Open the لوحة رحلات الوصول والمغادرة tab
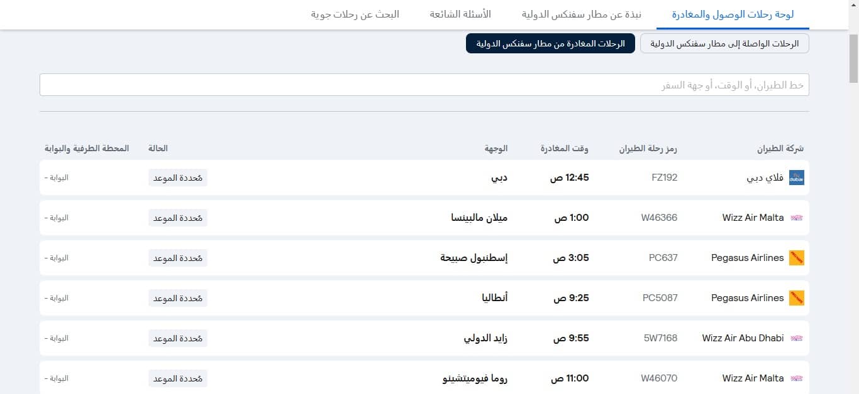The height and width of the screenshot is (394, 859). pos(733,14)
